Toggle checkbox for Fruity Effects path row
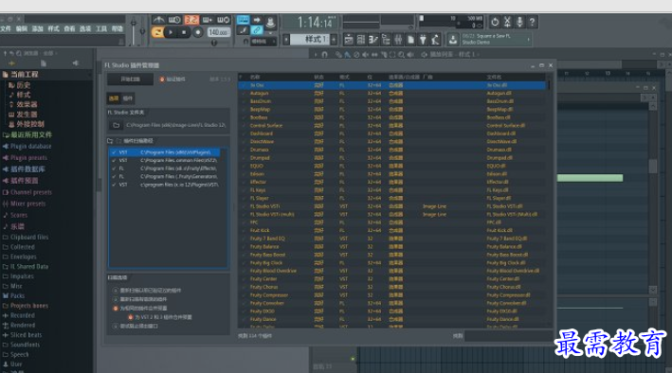The width and height of the screenshot is (672, 373). [114, 169]
